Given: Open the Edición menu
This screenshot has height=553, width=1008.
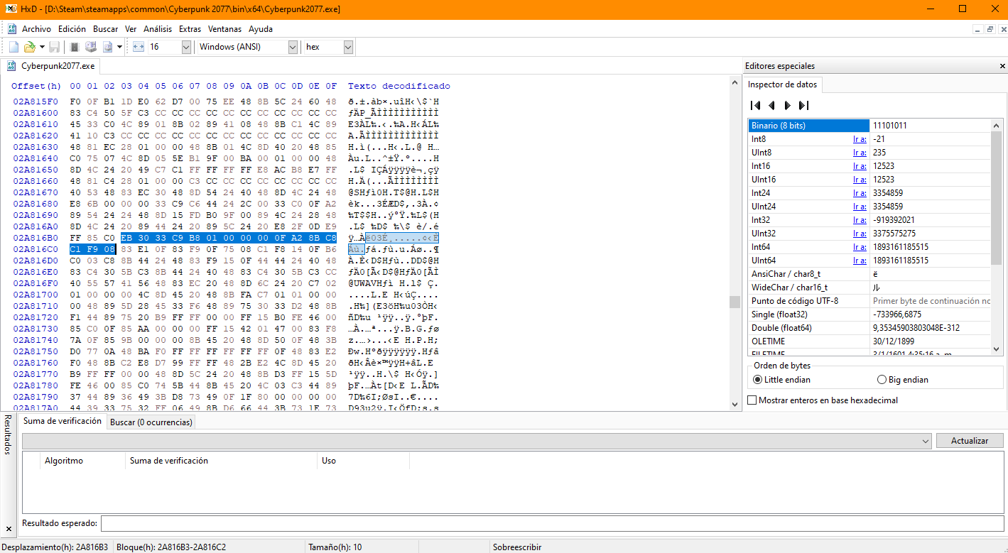Looking at the screenshot, I should click(72, 29).
